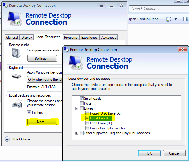Expand Other supported Plug and Play devices

coord(76,133)
